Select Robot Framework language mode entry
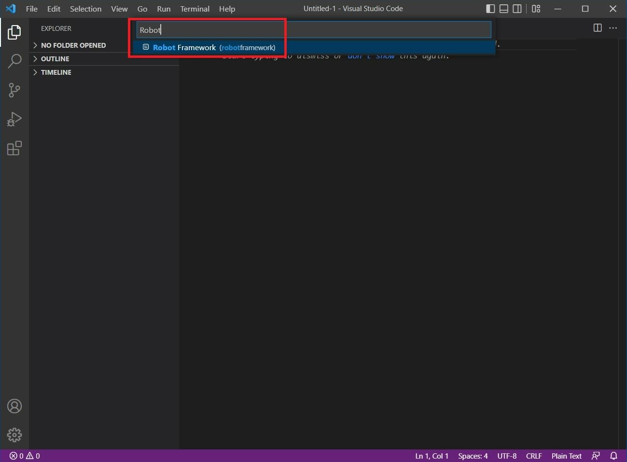The height and width of the screenshot is (462, 627). coord(314,47)
